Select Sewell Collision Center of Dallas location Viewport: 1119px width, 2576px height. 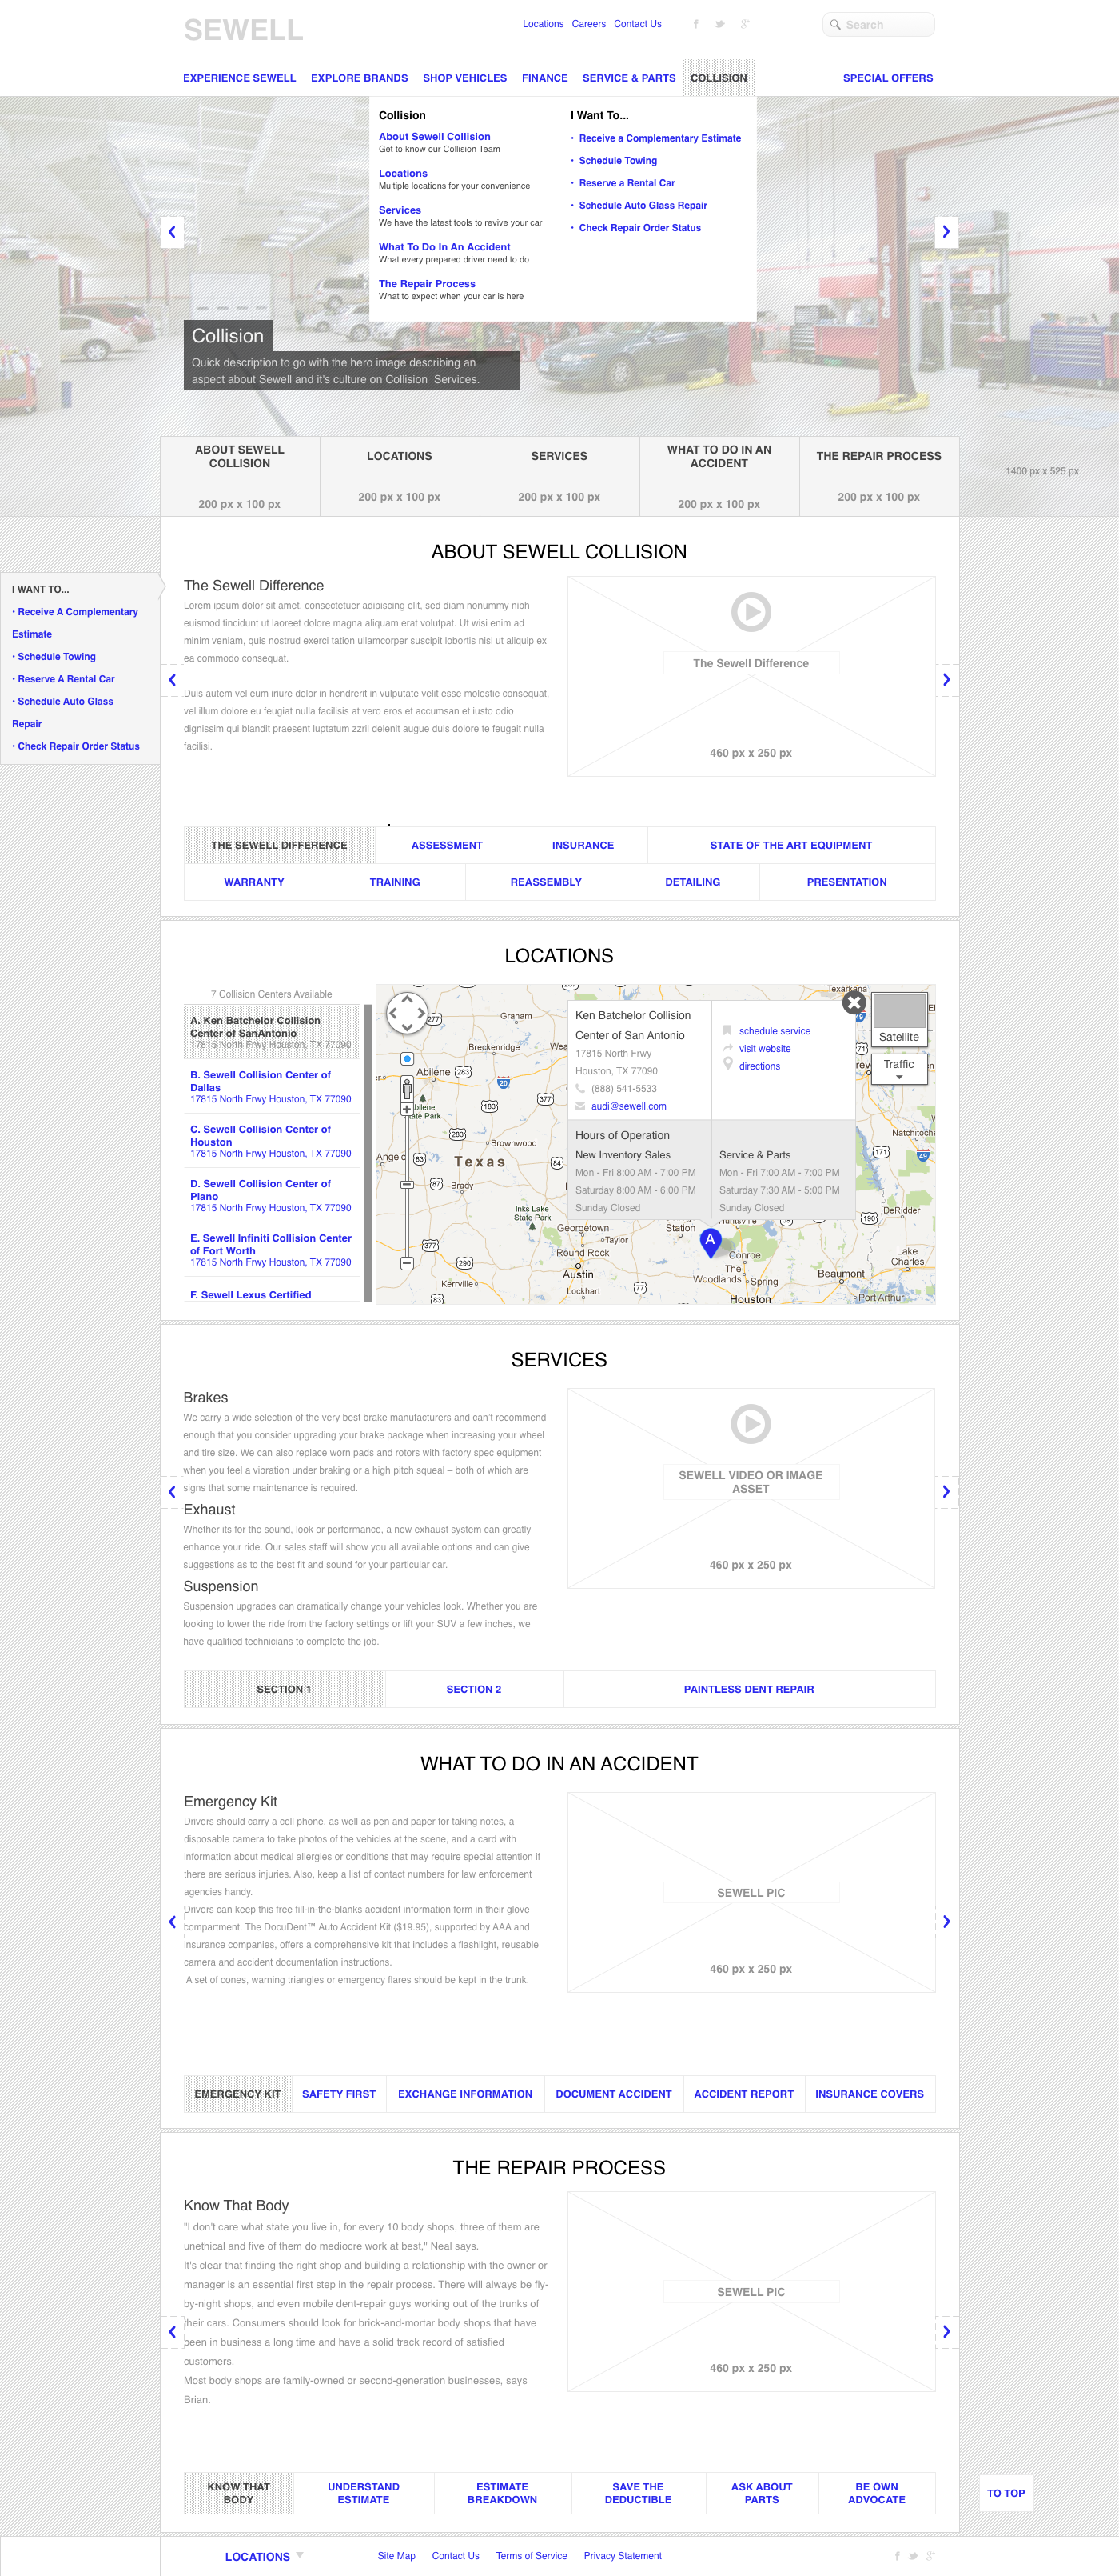271,1087
